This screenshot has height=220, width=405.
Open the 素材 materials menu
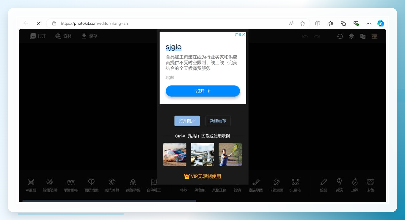tap(63, 36)
